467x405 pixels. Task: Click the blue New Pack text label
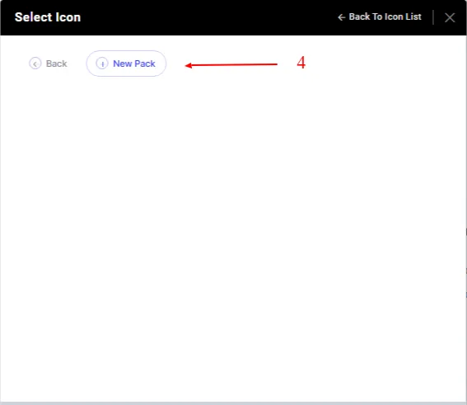click(x=134, y=64)
